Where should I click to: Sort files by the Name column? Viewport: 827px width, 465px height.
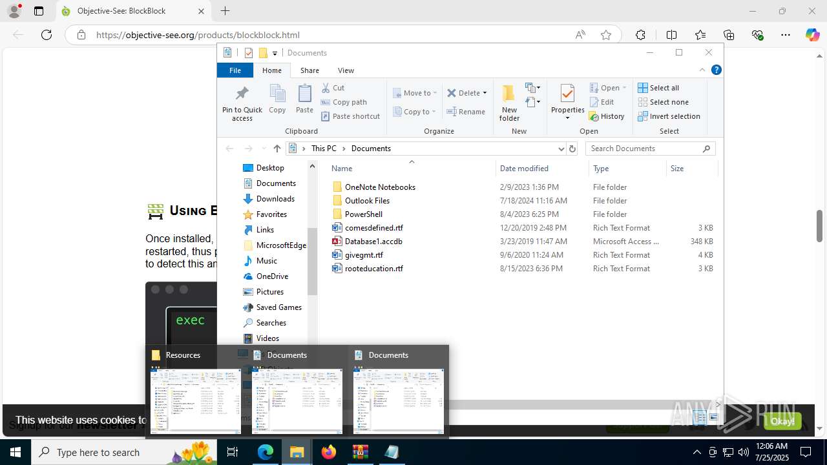click(x=411, y=169)
